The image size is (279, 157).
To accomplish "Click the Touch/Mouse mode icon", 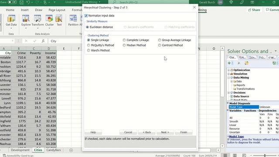I will point(45,2).
